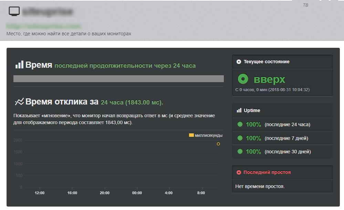Click the timestamp 2018-08-31 10:04:32 text

(289, 90)
